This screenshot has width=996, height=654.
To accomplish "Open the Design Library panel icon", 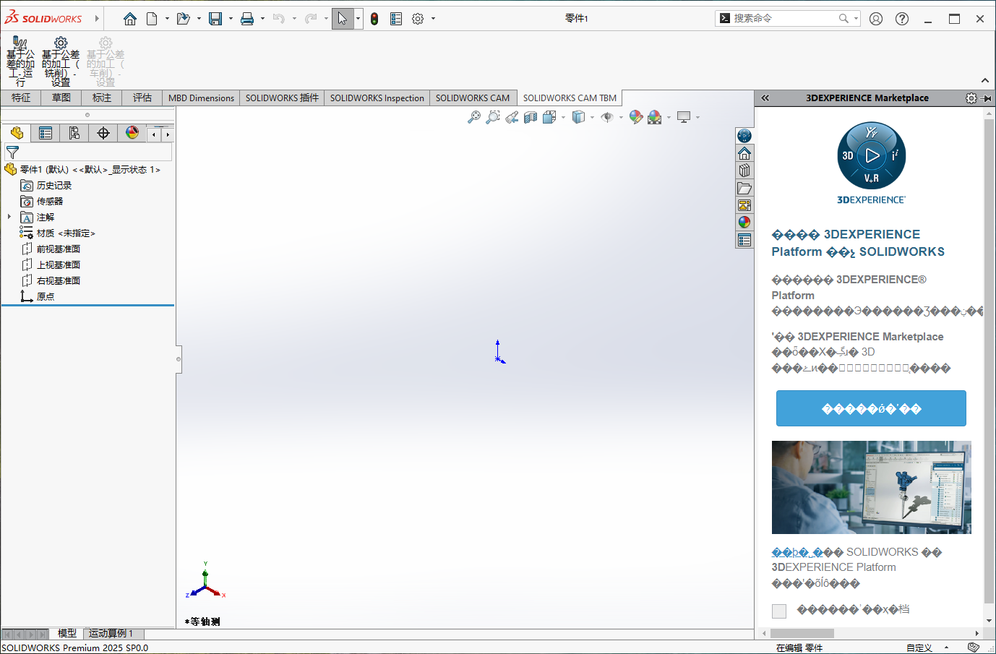I will [x=744, y=170].
